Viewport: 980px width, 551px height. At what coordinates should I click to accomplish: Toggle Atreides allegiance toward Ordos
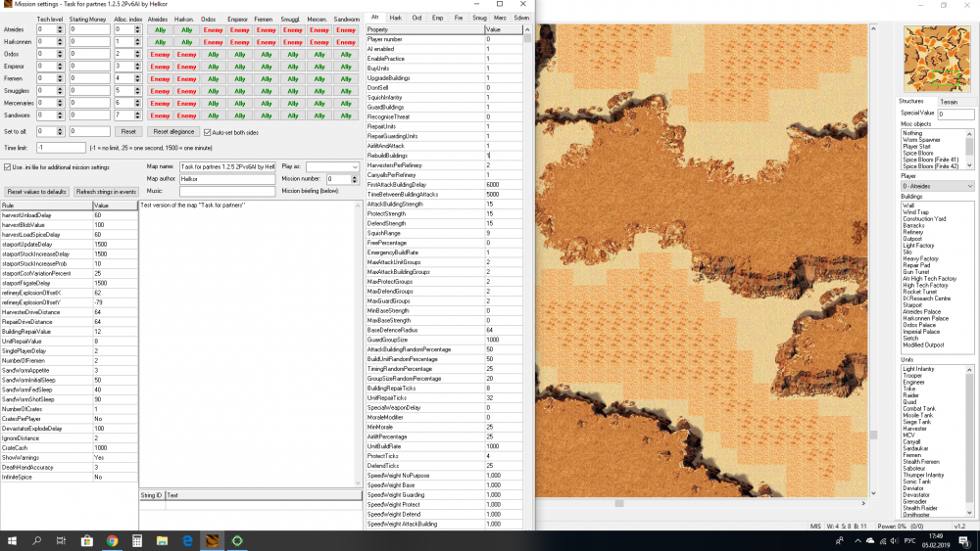pyautogui.click(x=211, y=29)
